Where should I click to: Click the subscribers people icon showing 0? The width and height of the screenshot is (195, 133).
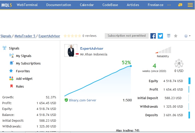(x=179, y=63)
